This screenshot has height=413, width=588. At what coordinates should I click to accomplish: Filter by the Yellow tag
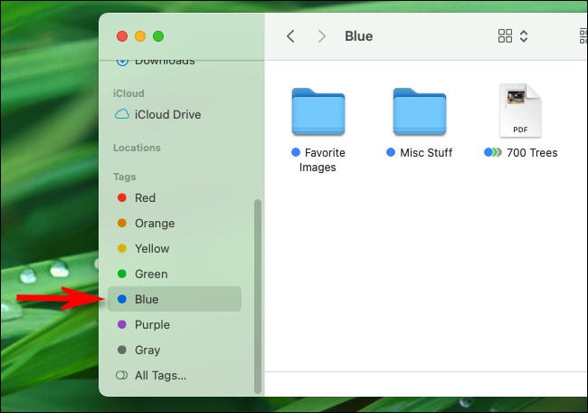tap(151, 248)
